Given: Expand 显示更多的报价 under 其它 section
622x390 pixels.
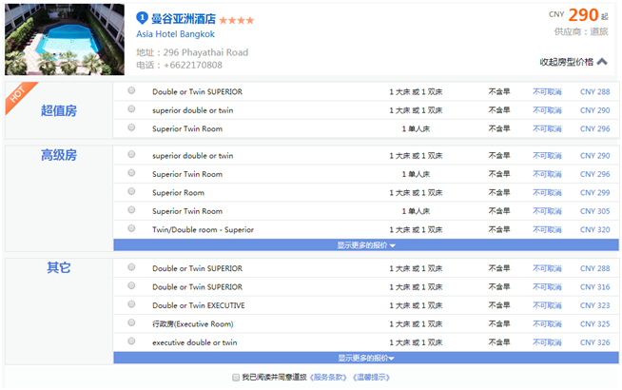Looking at the screenshot, I should click(x=366, y=358).
